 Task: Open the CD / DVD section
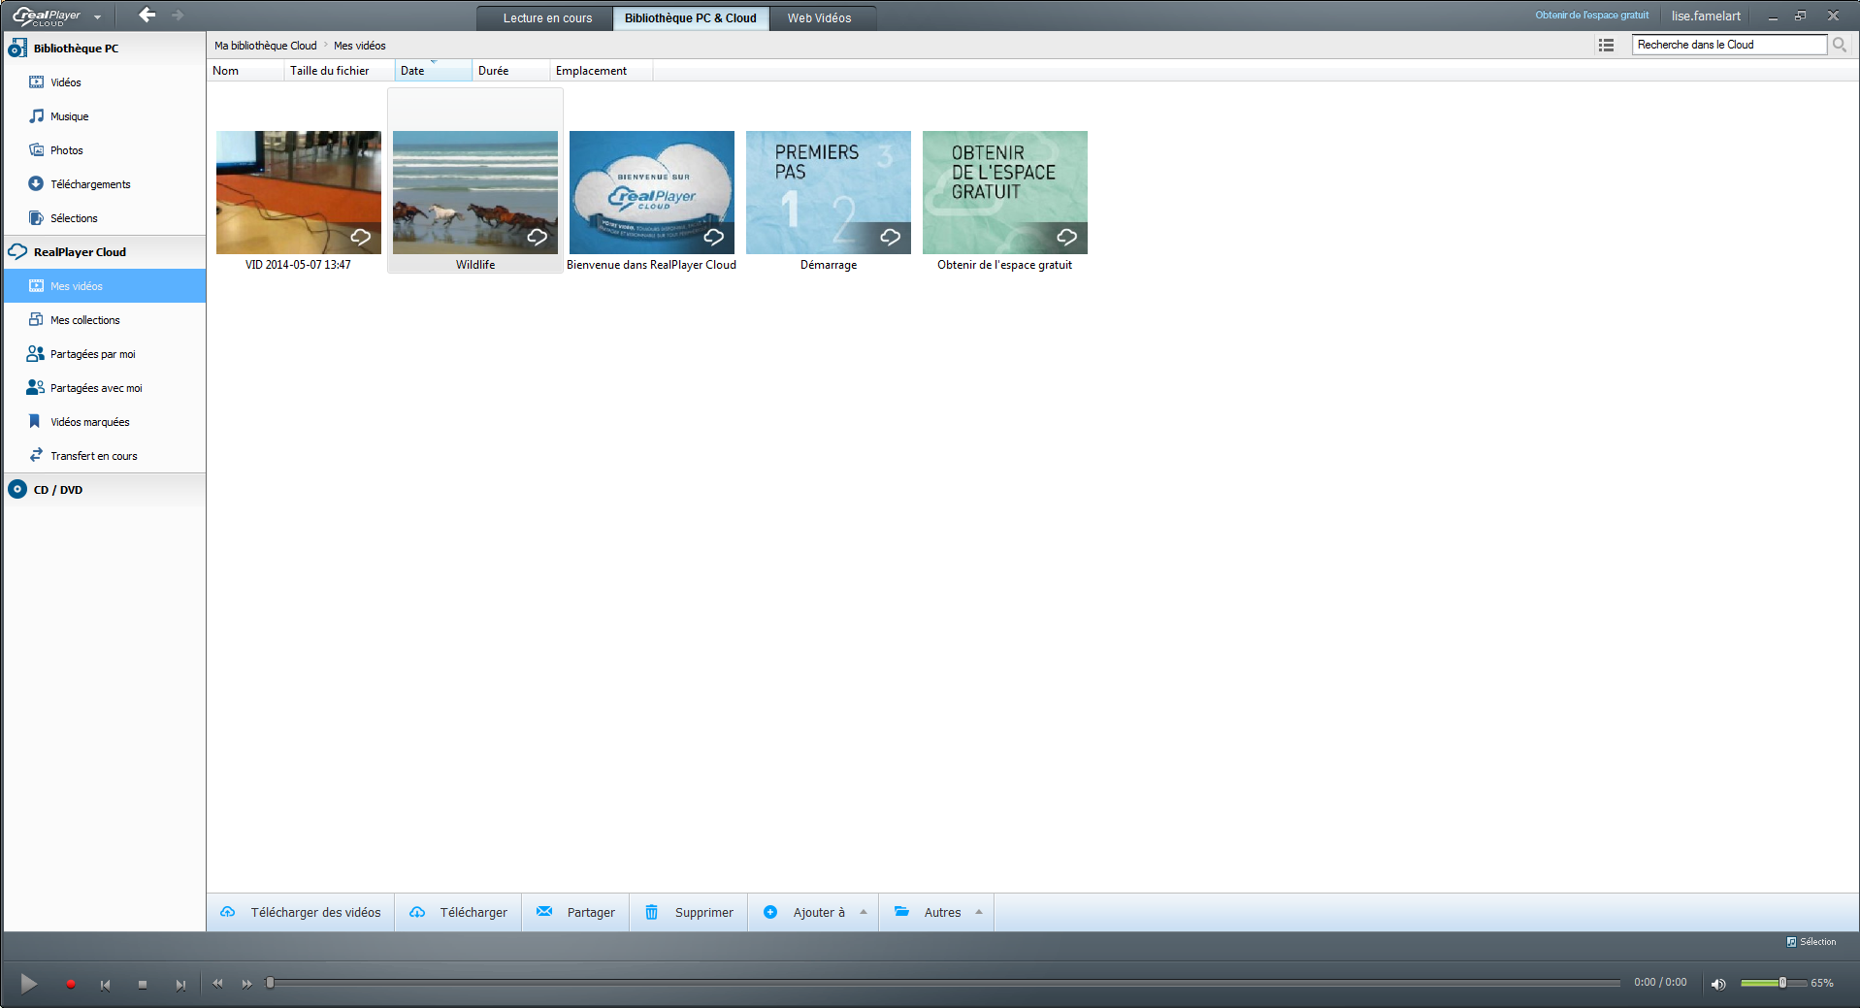(x=104, y=490)
